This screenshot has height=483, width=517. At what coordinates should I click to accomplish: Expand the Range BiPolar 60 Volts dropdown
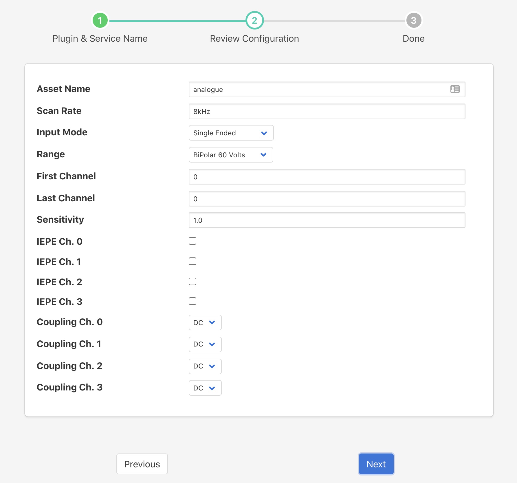pyautogui.click(x=231, y=155)
